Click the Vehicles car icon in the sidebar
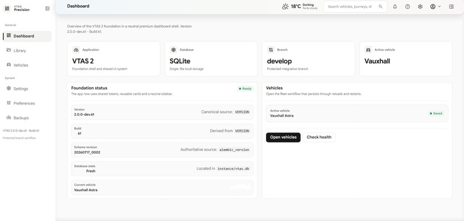This screenshot has width=464, height=221. pos(9,65)
